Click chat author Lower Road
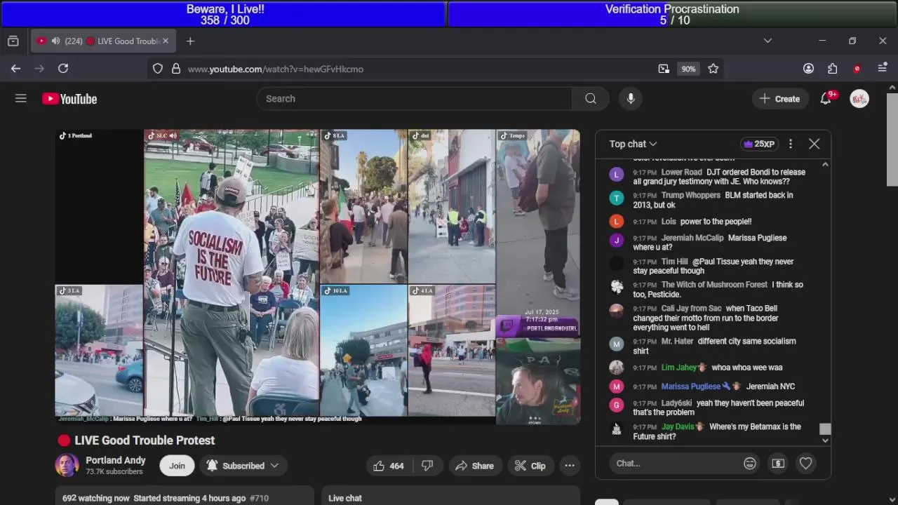 [681, 173]
